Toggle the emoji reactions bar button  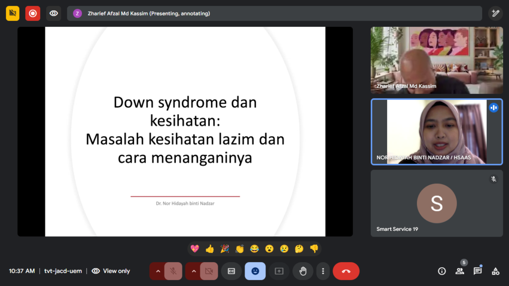tap(255, 271)
